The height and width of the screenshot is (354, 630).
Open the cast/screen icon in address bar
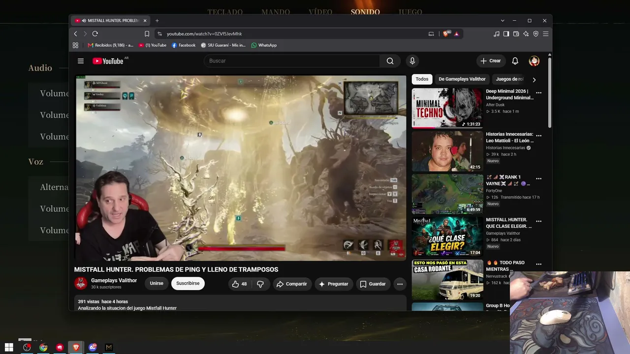(431, 34)
